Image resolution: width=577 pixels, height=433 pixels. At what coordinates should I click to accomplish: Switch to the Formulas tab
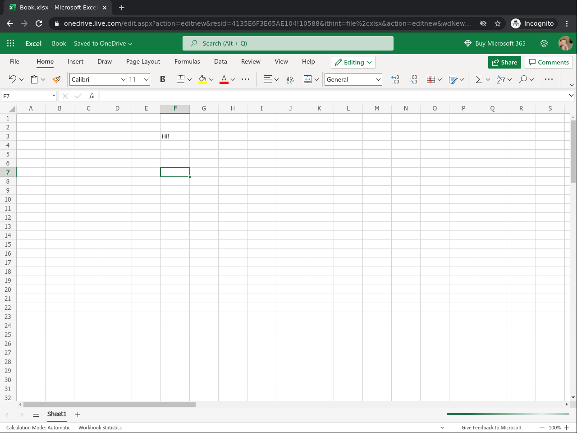[x=187, y=62]
